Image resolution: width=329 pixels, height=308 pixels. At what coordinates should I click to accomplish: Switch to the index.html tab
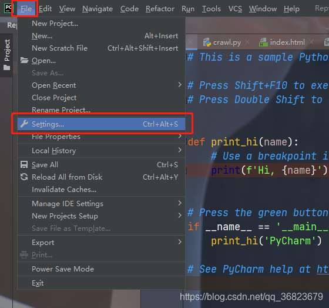click(x=287, y=42)
